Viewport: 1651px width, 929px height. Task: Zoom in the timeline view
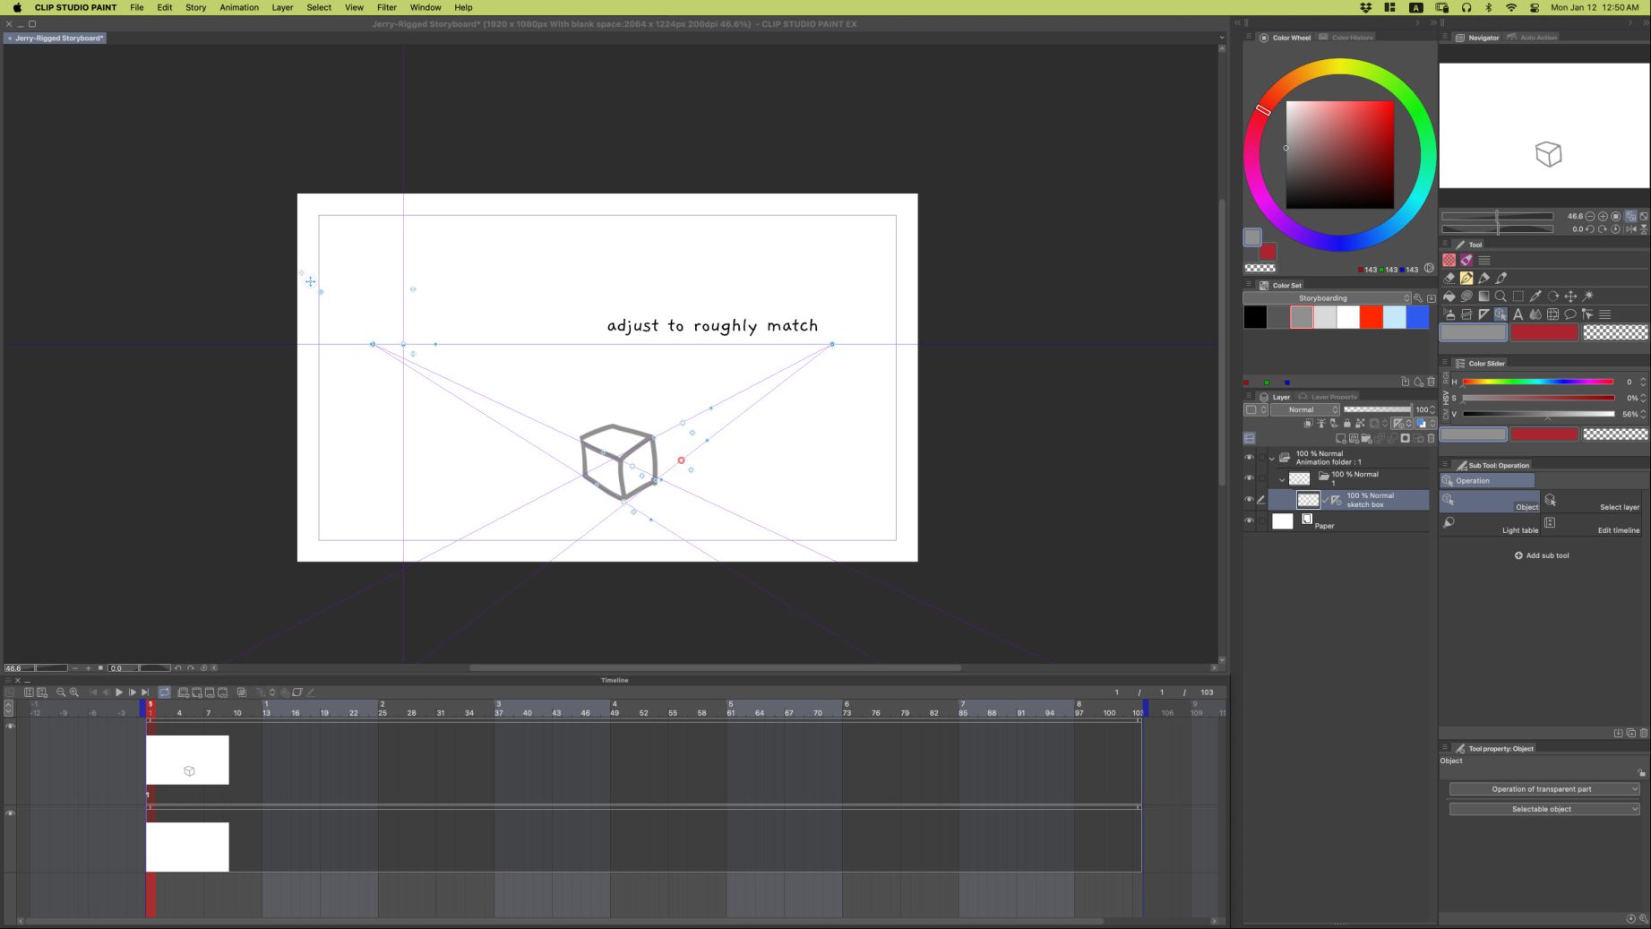(x=74, y=692)
